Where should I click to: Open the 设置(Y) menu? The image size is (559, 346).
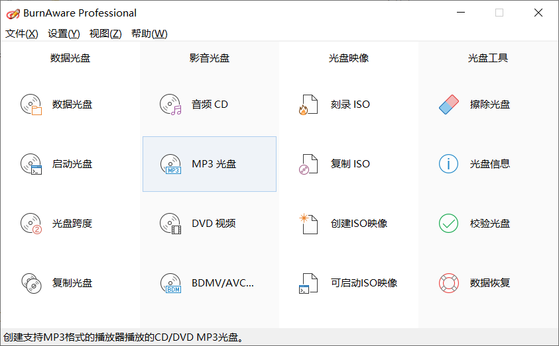[64, 34]
